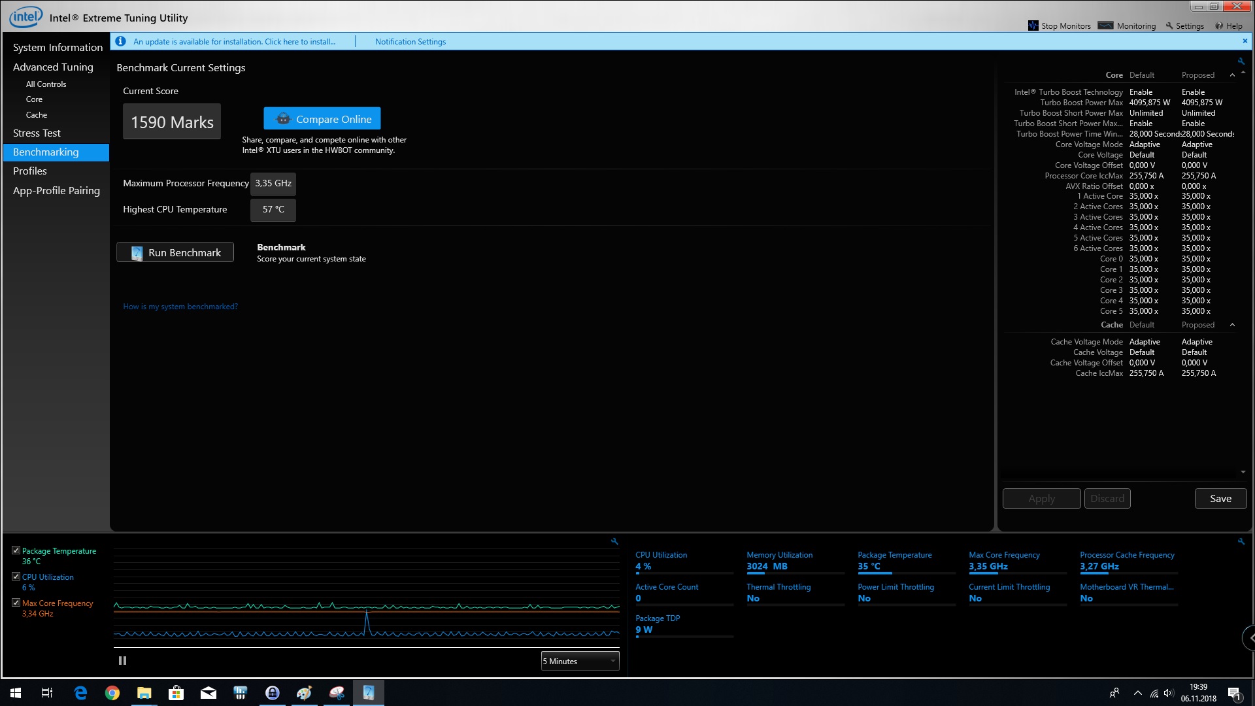Click the Run Benchmark button
1255x706 pixels.
[175, 252]
